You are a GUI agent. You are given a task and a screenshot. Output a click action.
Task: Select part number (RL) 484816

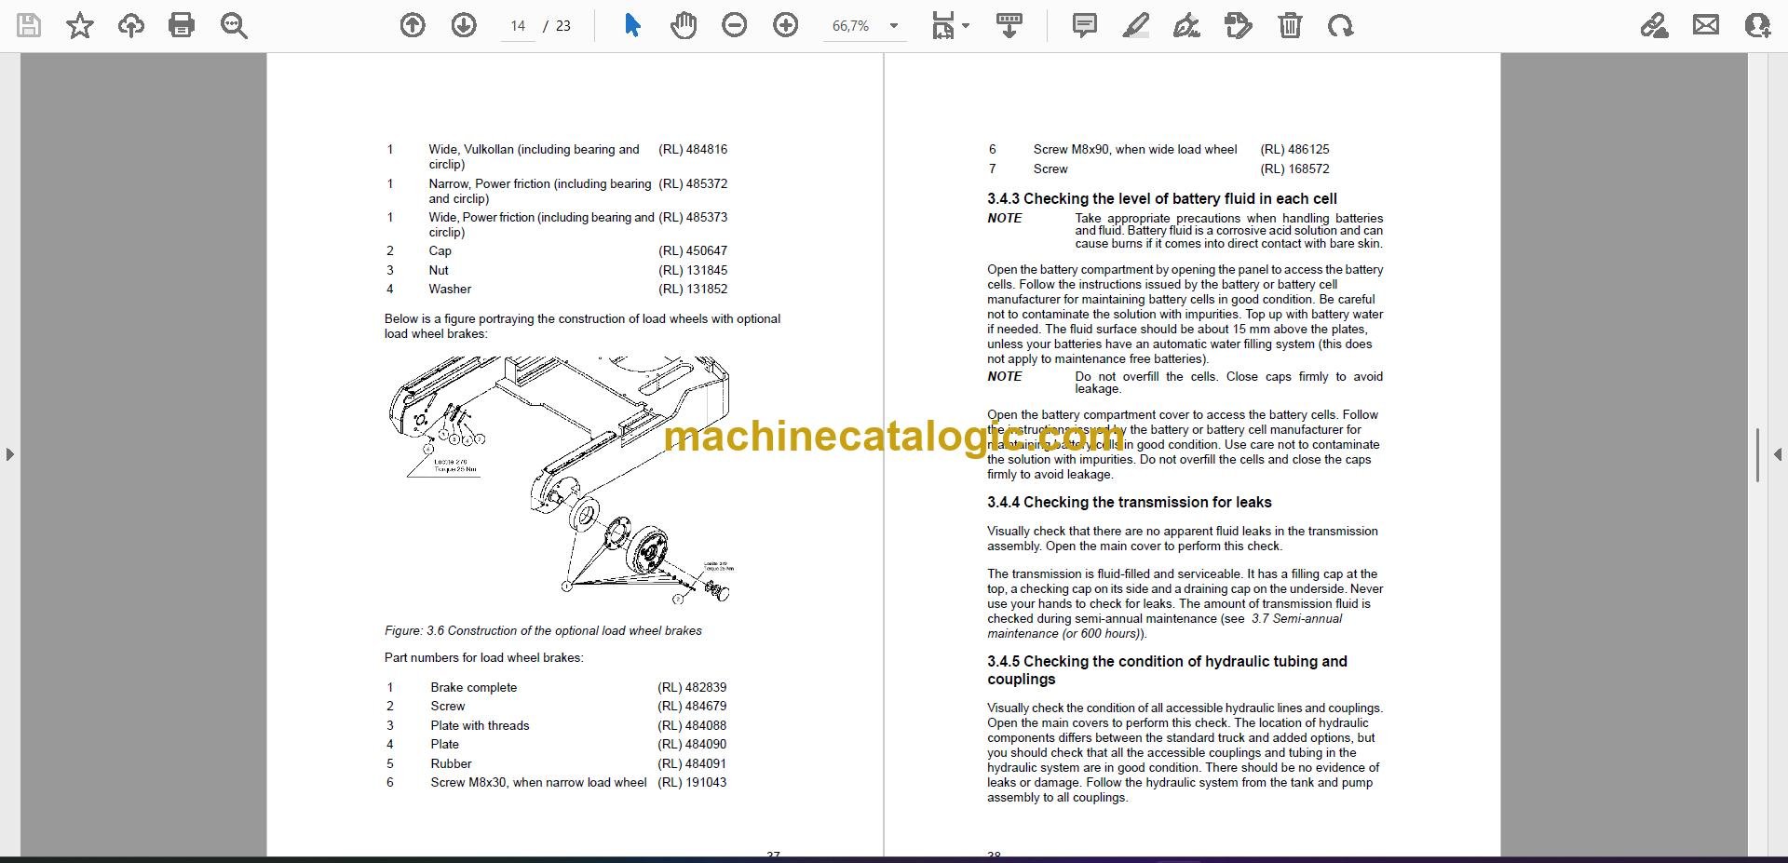pyautogui.click(x=693, y=149)
